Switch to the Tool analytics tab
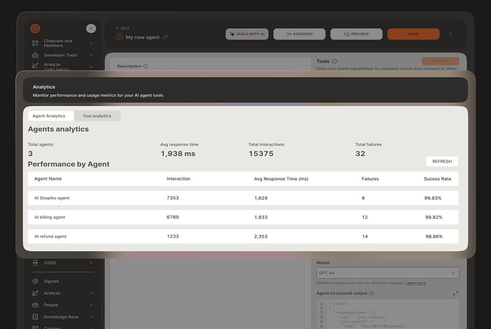491x329 pixels. (97, 116)
